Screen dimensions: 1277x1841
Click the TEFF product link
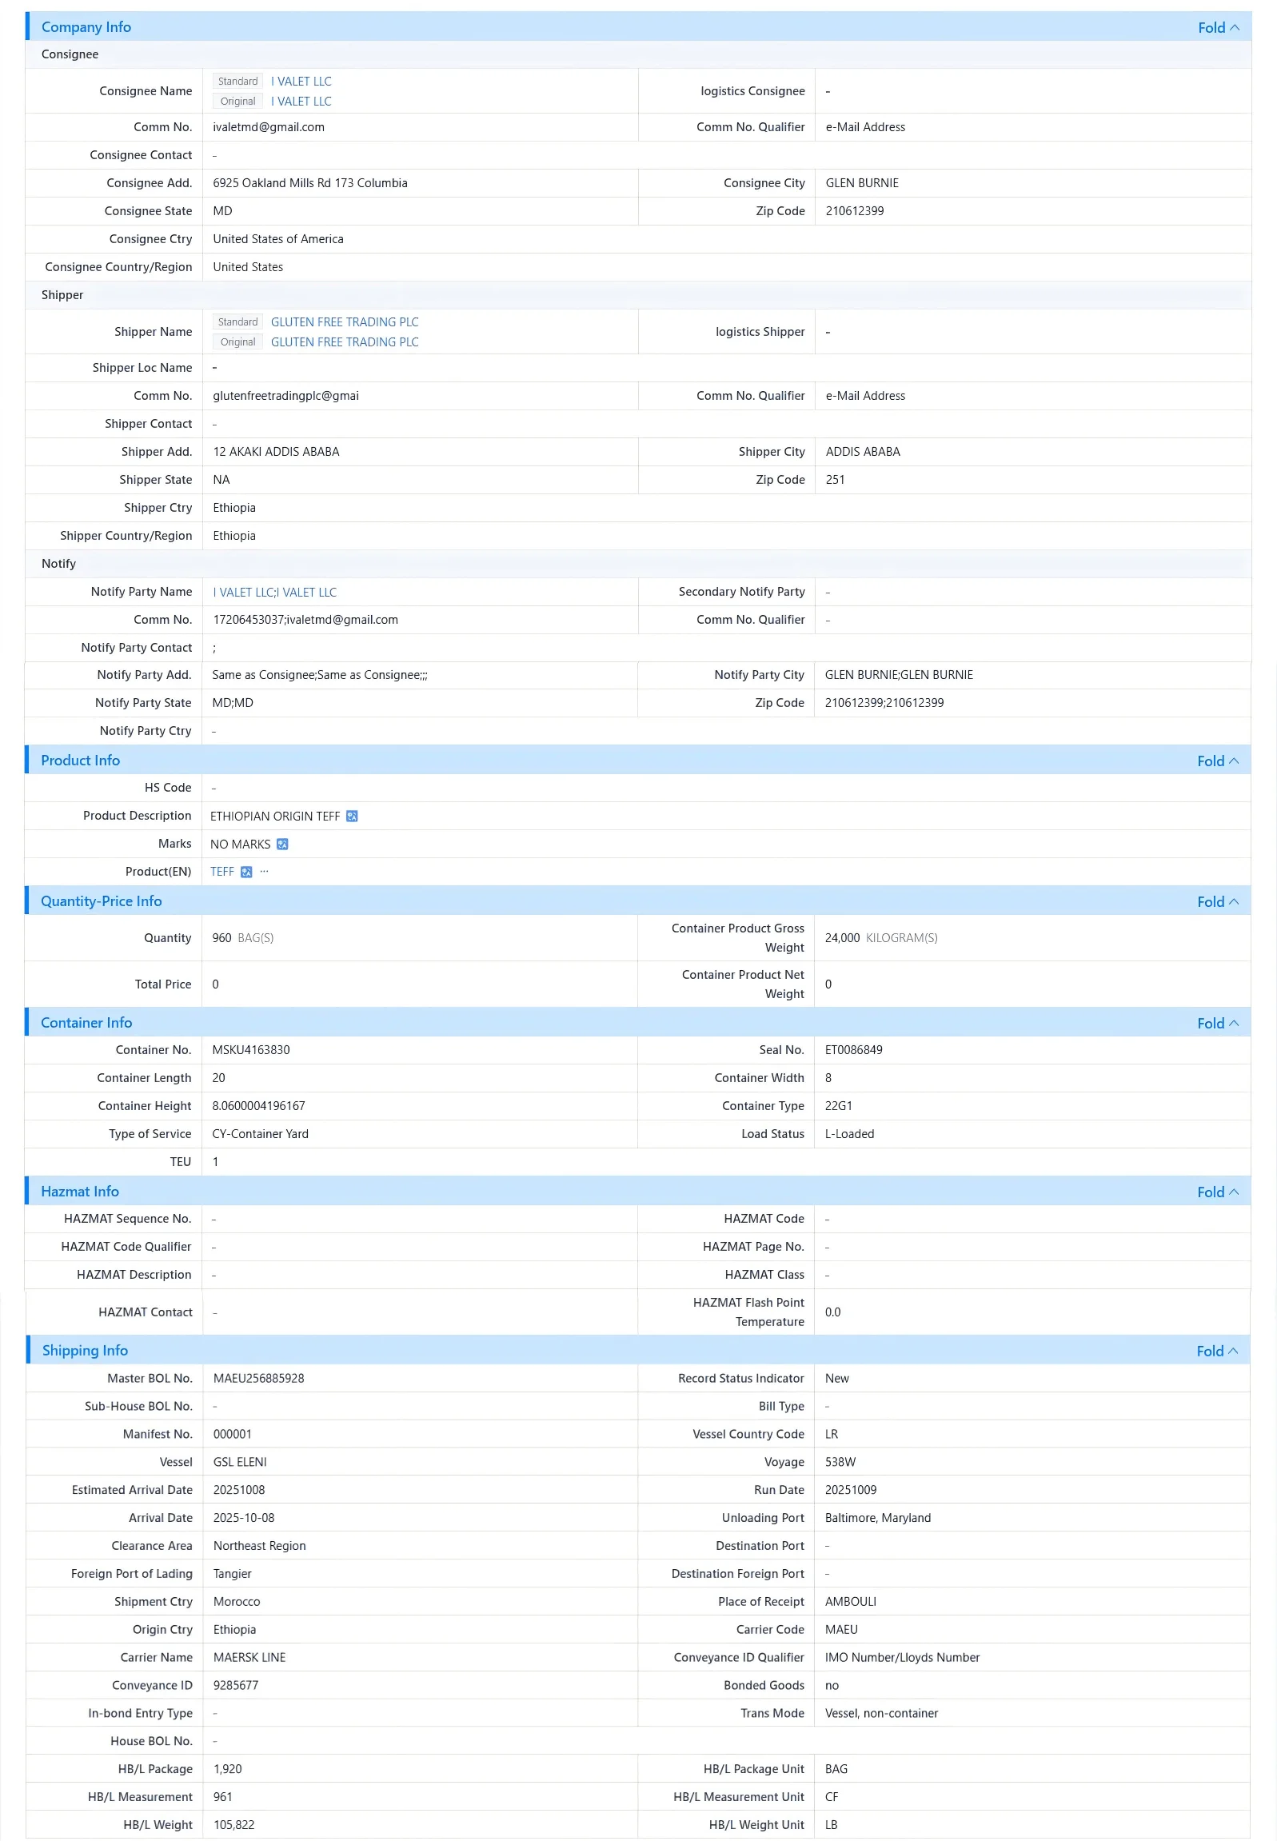coord(222,872)
